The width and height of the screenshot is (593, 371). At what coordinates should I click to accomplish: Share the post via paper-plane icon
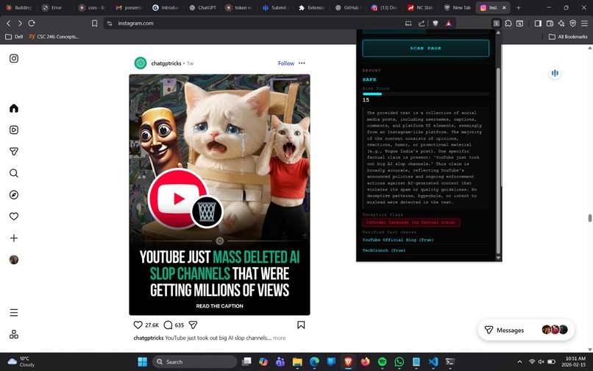(193, 325)
